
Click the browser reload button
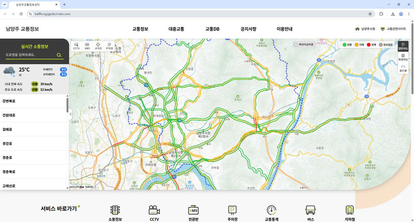[x=21, y=14]
